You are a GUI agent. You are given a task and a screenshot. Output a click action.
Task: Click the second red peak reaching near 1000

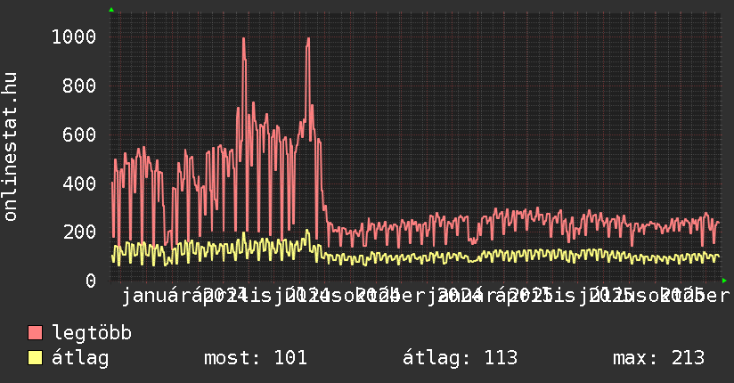(307, 40)
